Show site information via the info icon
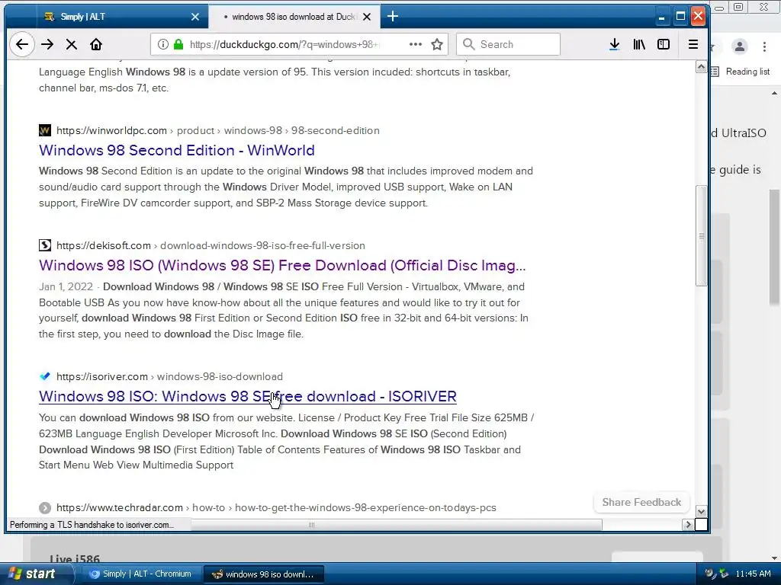 tap(163, 44)
